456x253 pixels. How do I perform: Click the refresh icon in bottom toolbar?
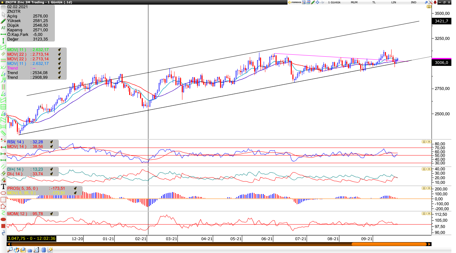[17, 250]
